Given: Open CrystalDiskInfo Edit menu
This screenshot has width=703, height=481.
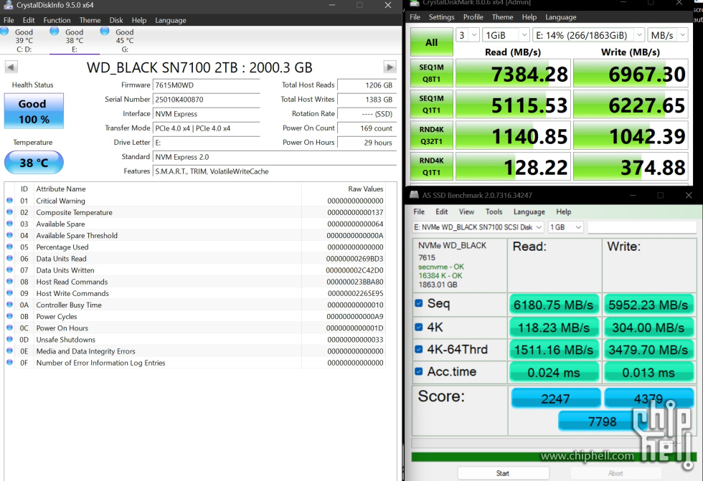Looking at the screenshot, I should pos(29,20).
